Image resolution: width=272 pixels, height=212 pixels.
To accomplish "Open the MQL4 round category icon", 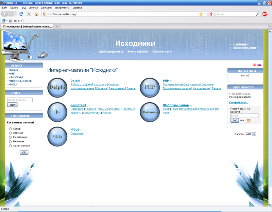I will pos(57,136).
